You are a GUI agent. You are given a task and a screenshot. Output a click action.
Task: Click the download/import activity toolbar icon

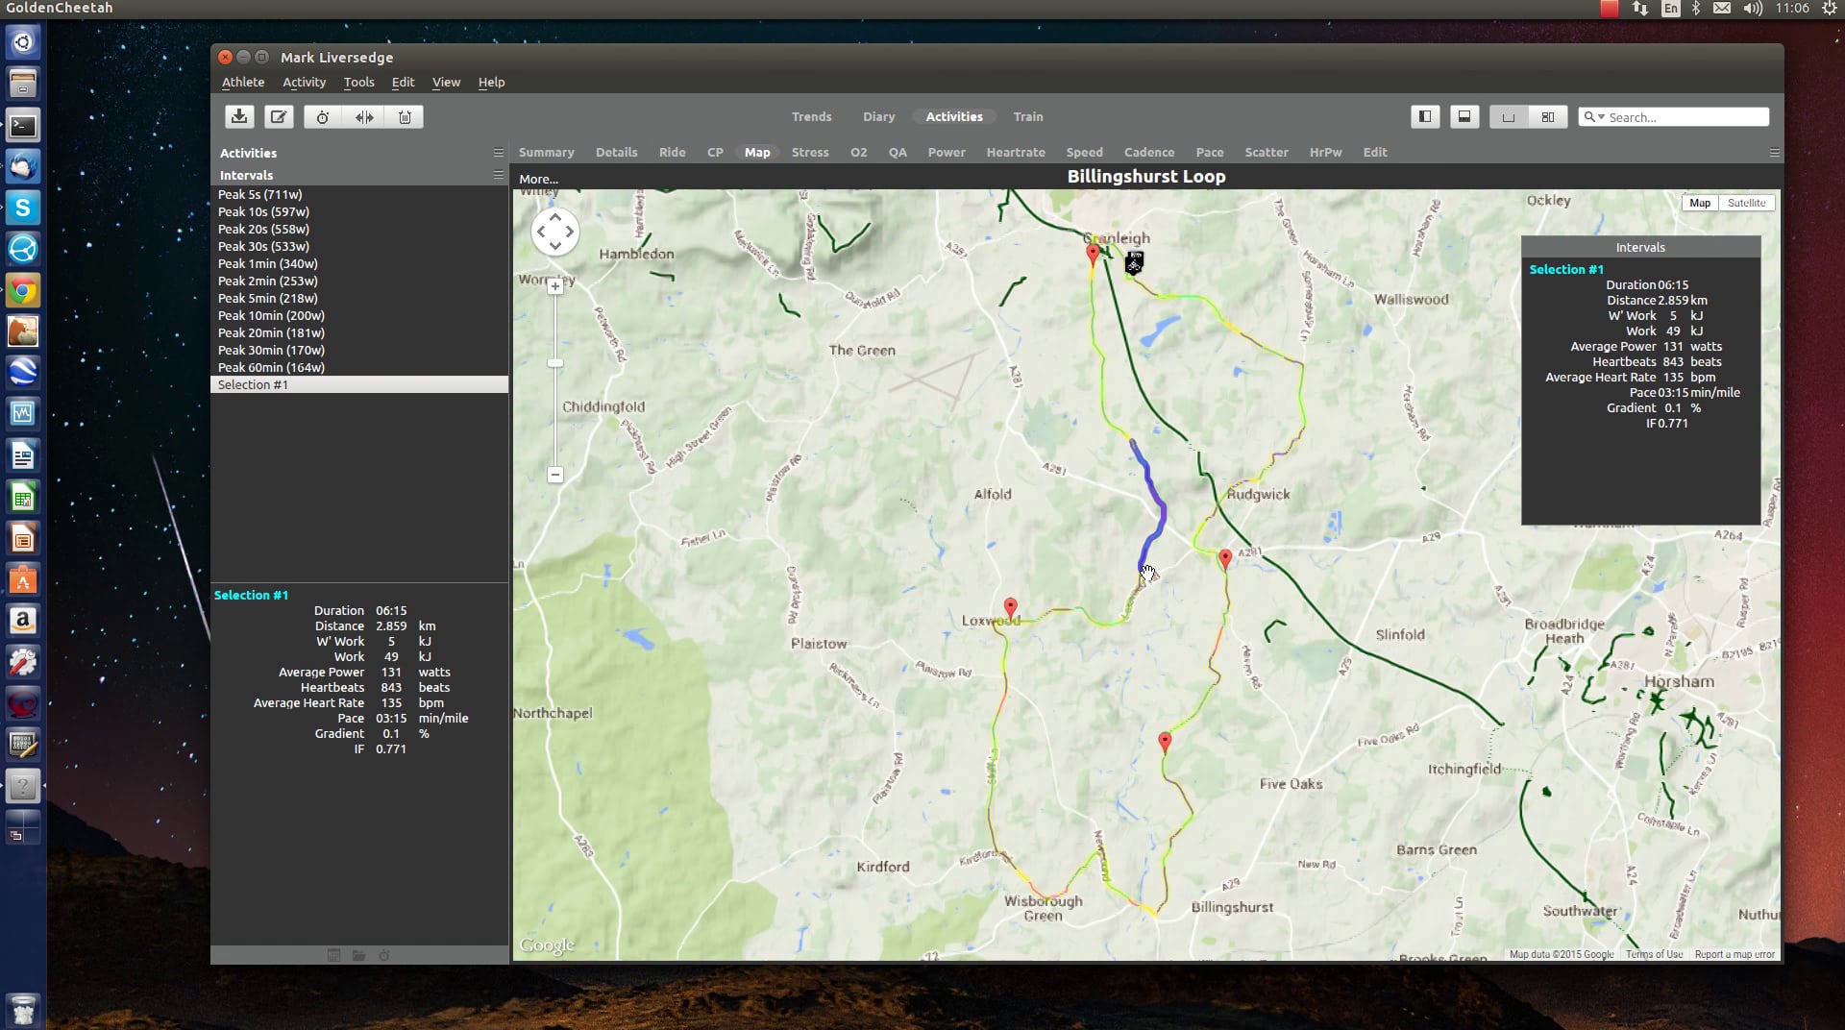tap(239, 116)
